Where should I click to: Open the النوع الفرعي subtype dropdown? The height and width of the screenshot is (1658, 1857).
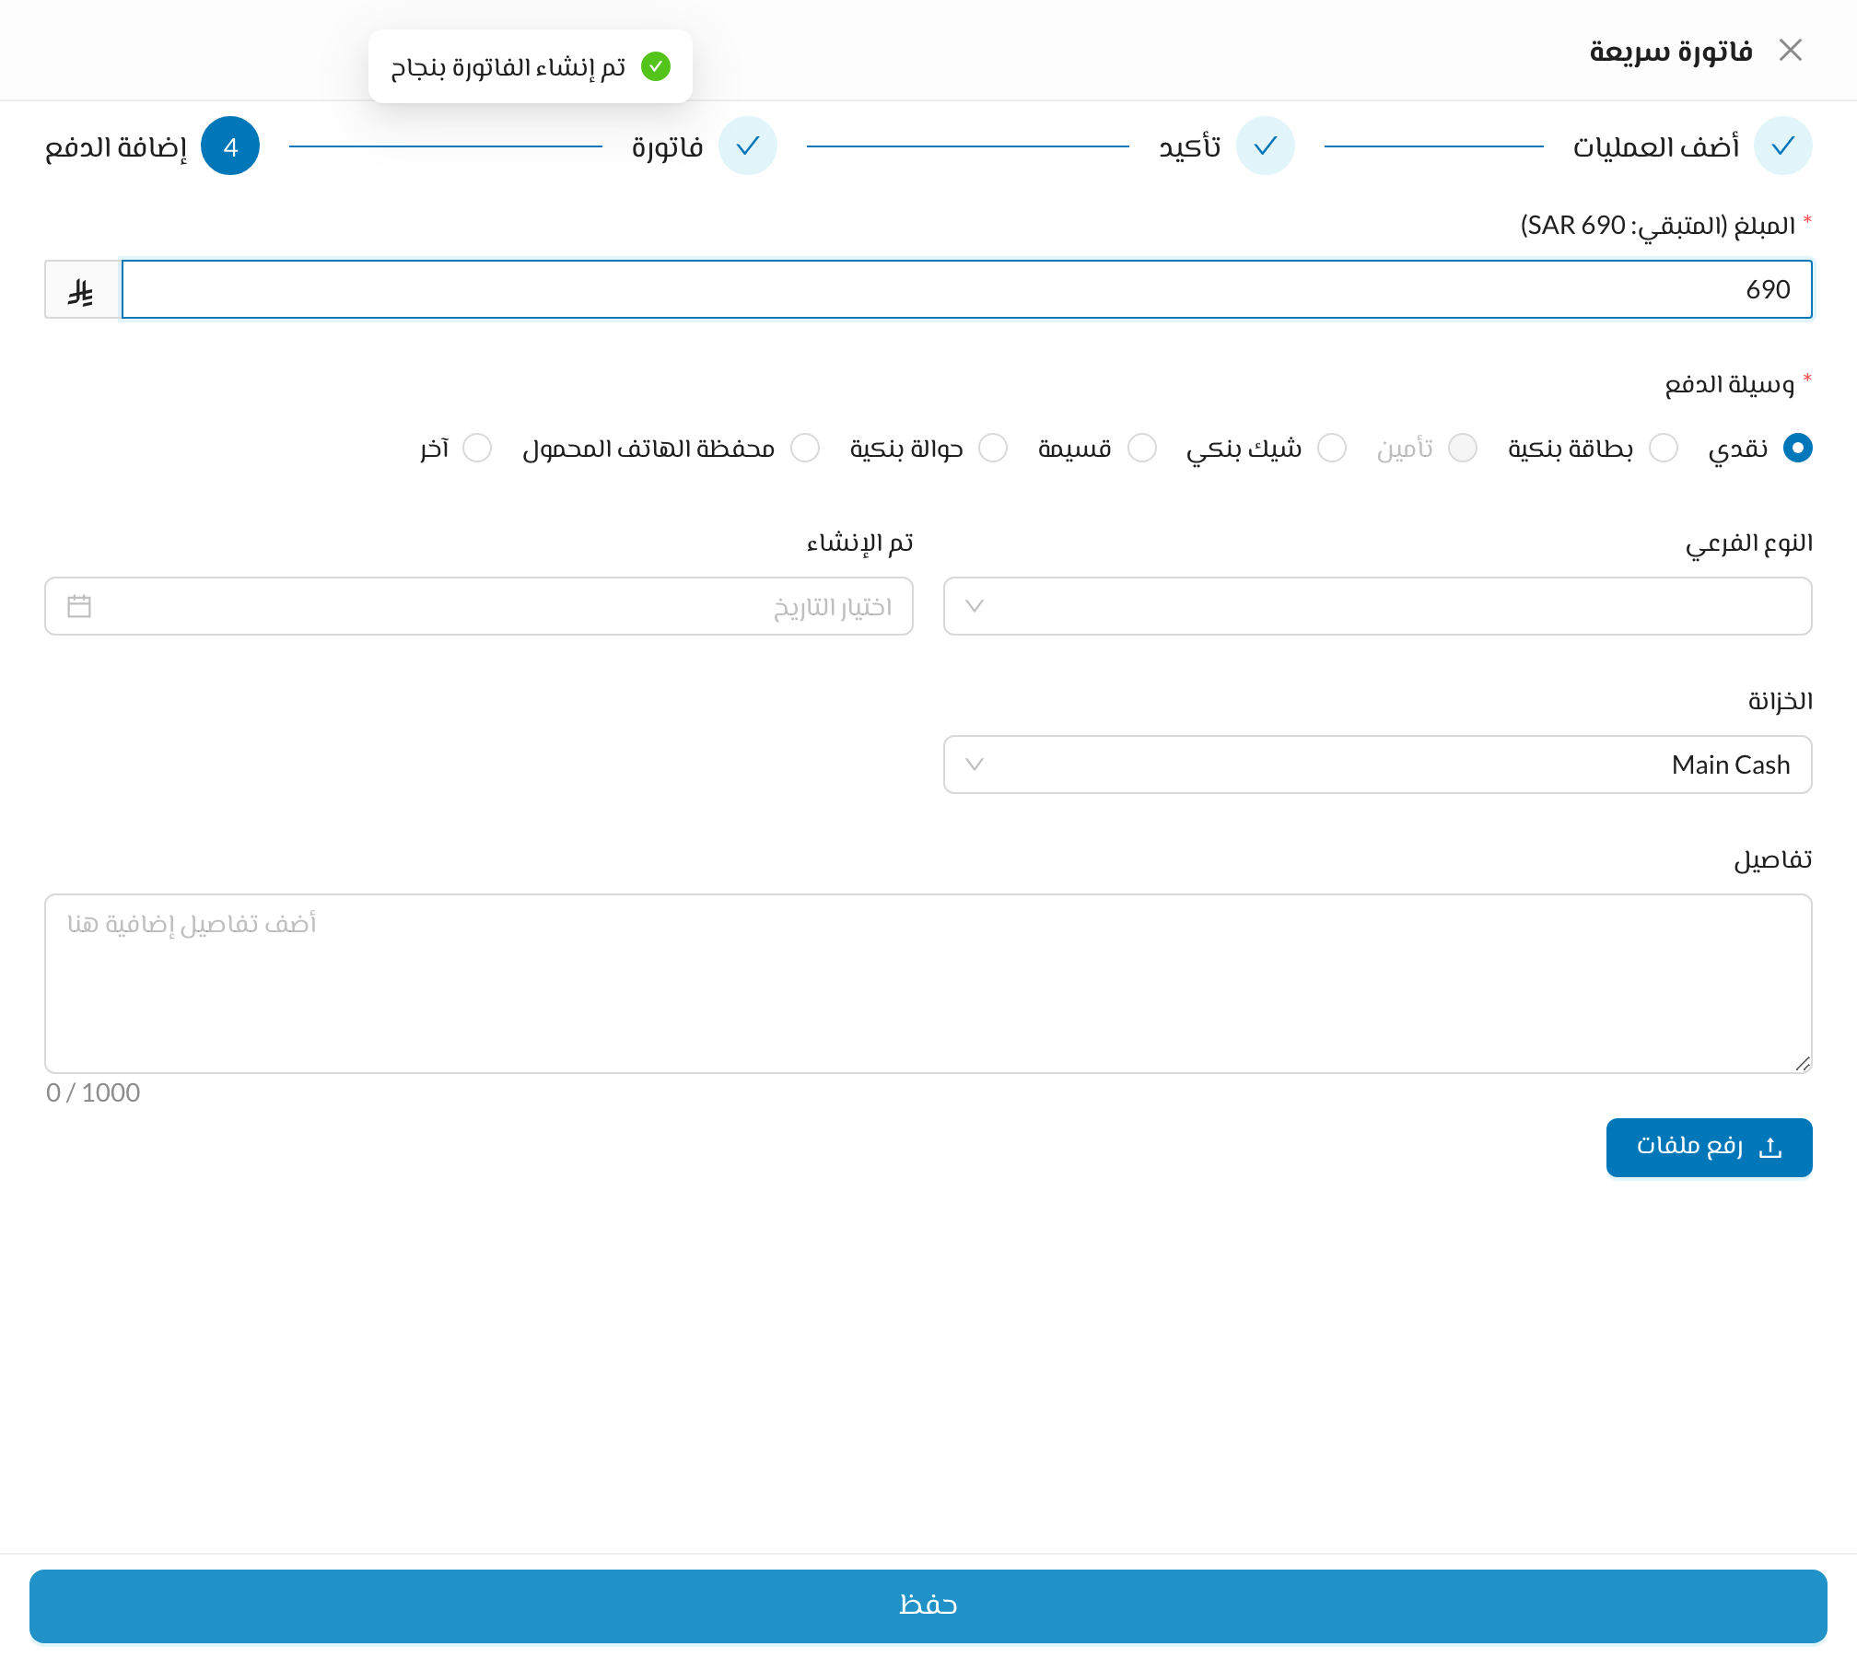(x=1377, y=606)
